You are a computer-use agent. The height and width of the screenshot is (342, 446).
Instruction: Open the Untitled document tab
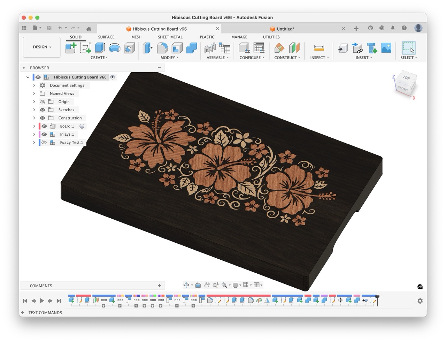click(285, 29)
